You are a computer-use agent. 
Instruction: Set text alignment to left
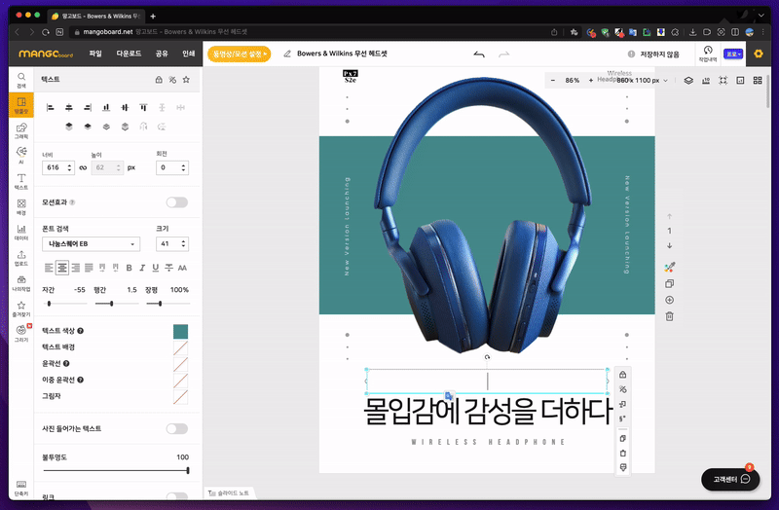point(49,268)
